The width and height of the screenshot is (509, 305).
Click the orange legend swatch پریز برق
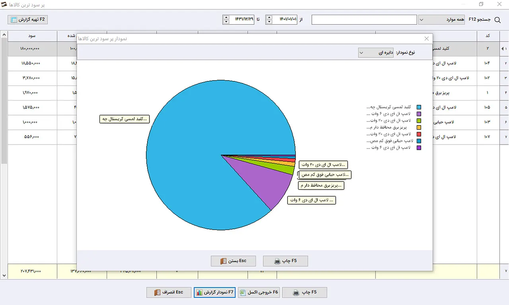point(419,127)
